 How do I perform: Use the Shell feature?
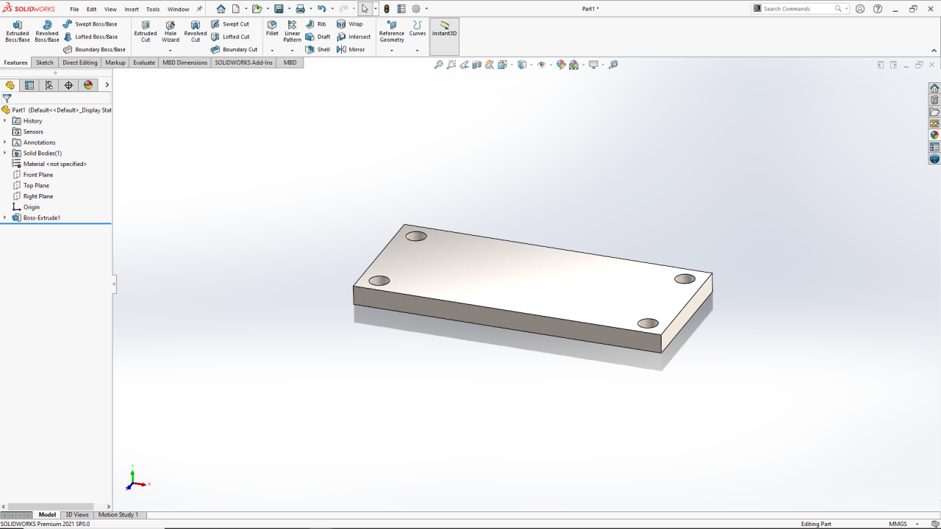point(318,49)
